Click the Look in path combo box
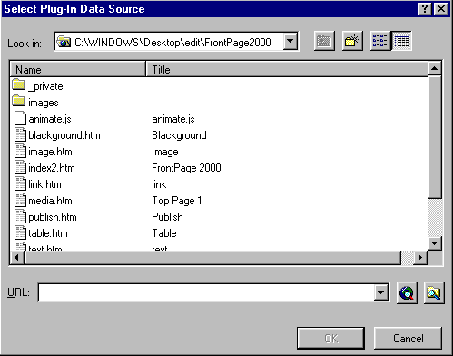The image size is (453, 356). coord(176,41)
